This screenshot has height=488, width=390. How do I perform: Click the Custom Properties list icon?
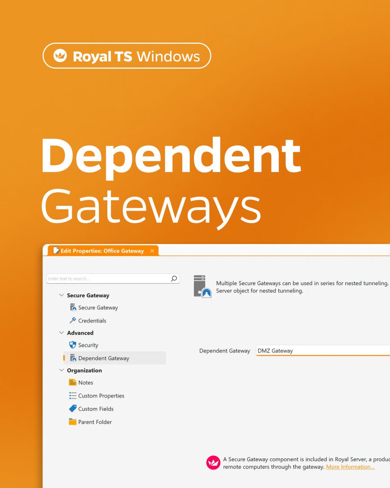[x=73, y=395]
